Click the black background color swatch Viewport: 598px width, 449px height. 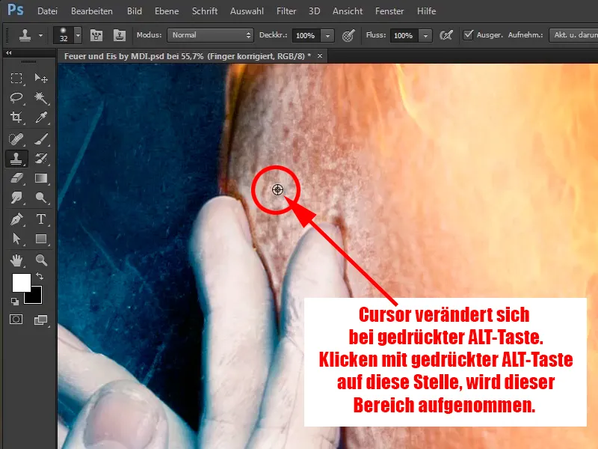(35, 297)
